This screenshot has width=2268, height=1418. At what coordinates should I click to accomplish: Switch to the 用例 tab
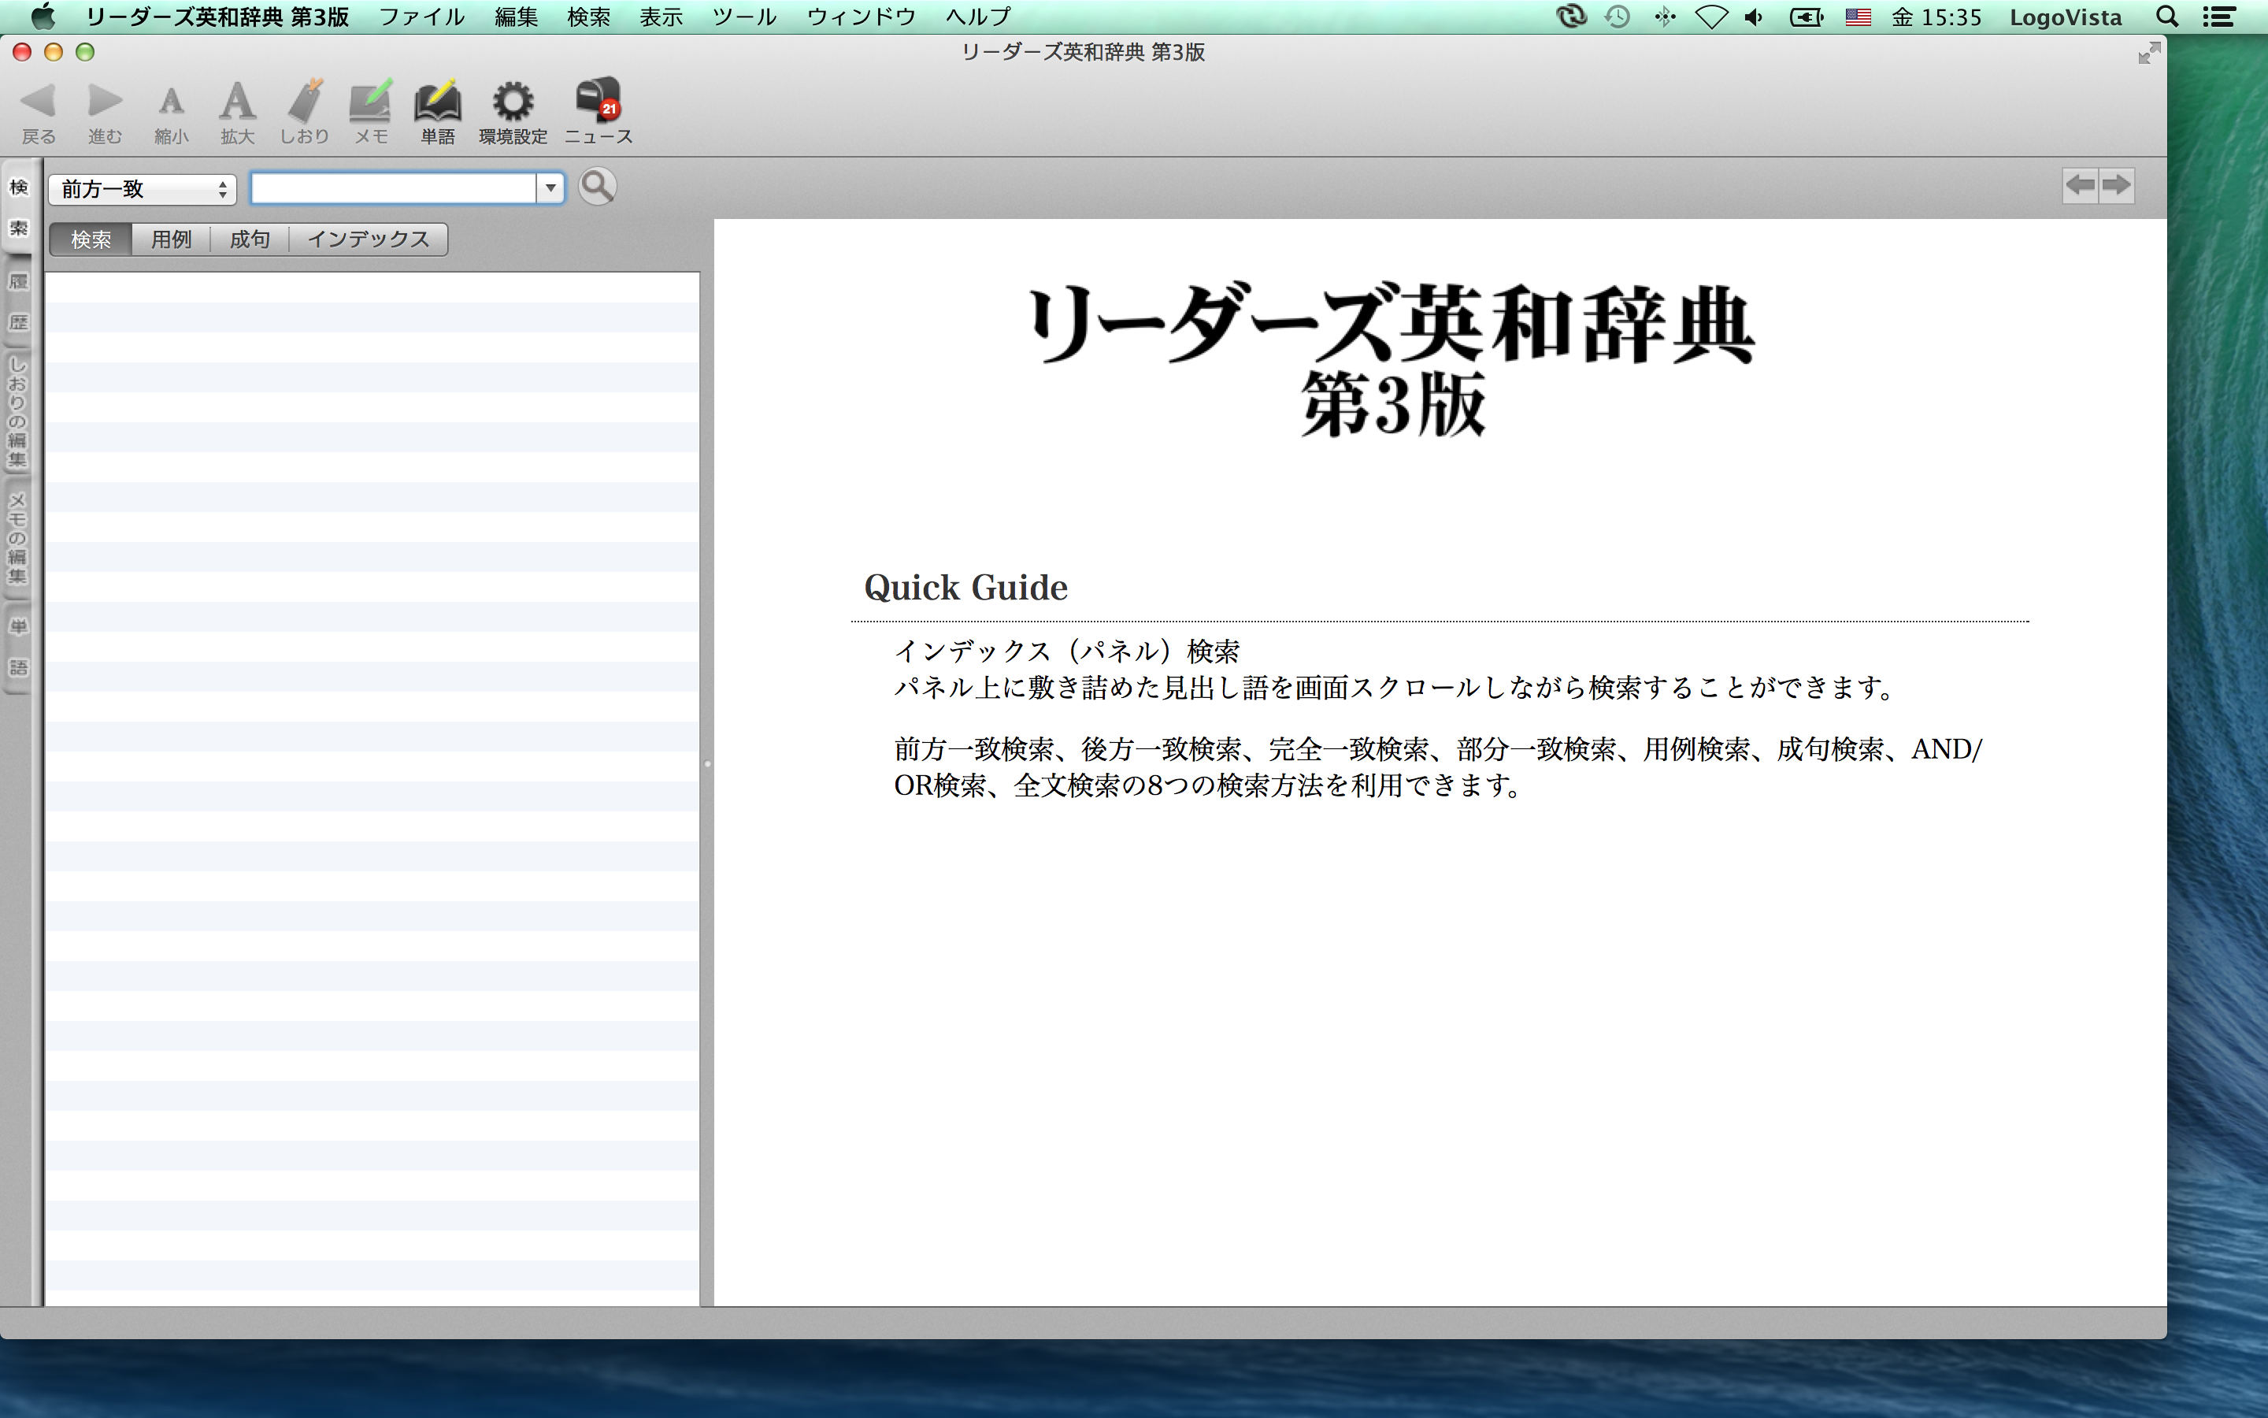[171, 239]
